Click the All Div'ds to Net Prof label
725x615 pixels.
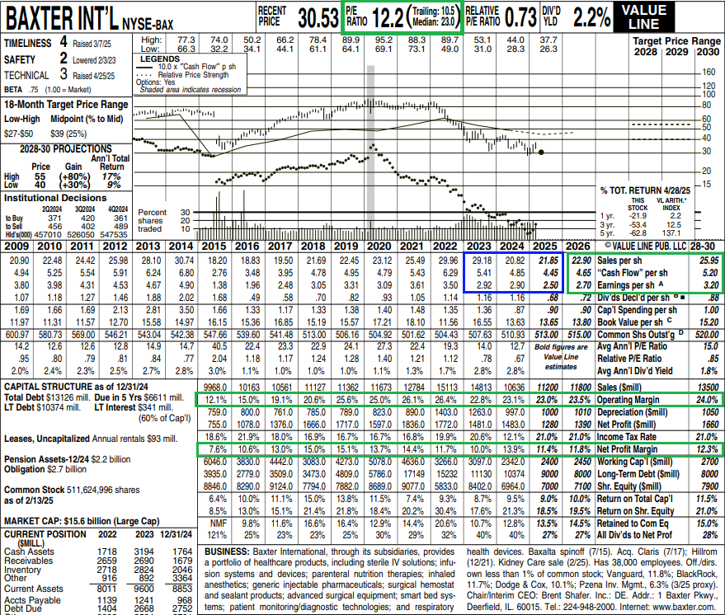pyautogui.click(x=634, y=535)
